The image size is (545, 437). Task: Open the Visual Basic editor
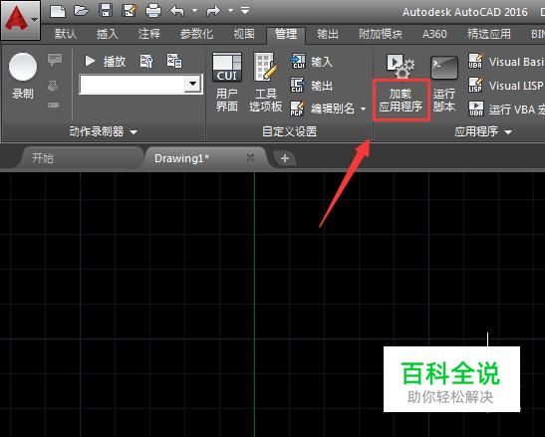pyautogui.click(x=506, y=62)
